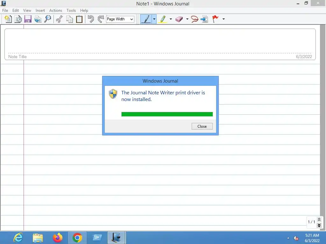Click the Note Title area
Viewport: 326px width, 244px height.
pos(18,57)
